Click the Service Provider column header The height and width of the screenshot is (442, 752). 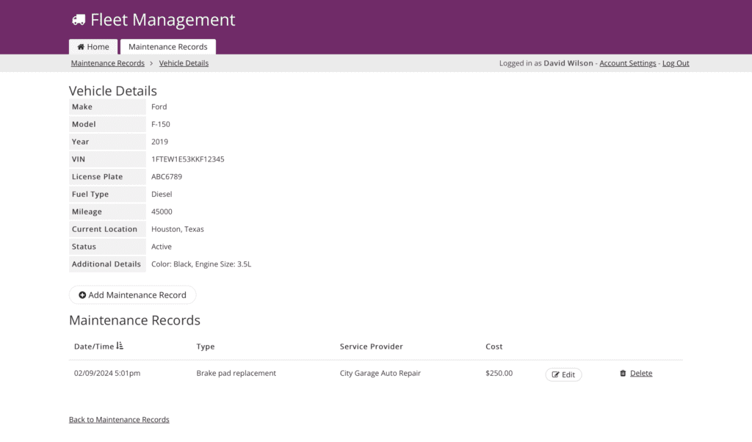tap(371, 347)
